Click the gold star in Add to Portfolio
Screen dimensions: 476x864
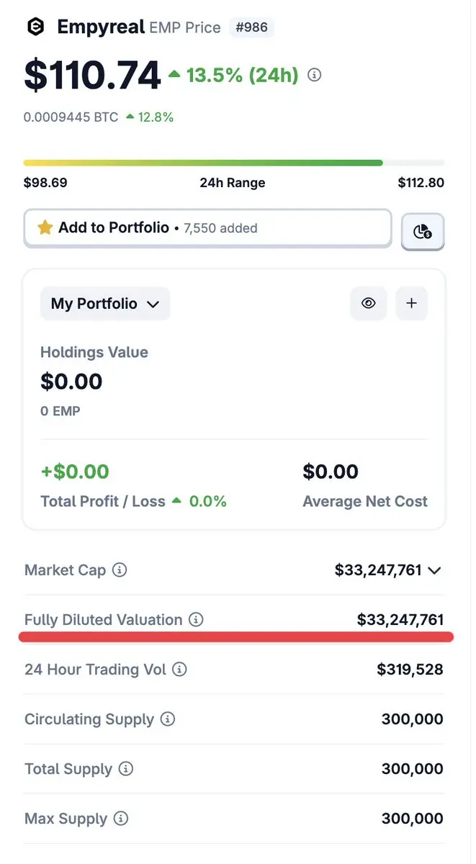45,228
